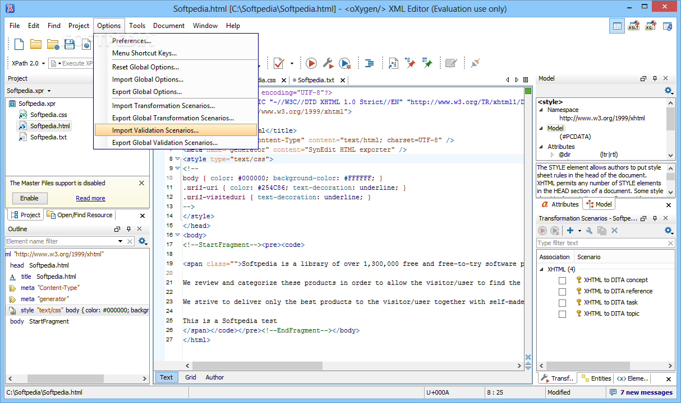Click the green pin toolbar icon
Image resolution: width=681 pixels, height=403 pixels.
pyautogui.click(x=427, y=63)
